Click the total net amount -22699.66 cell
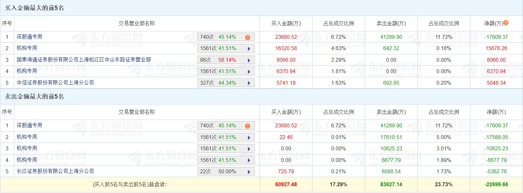Screen dimensions: 523x193 [496, 185]
